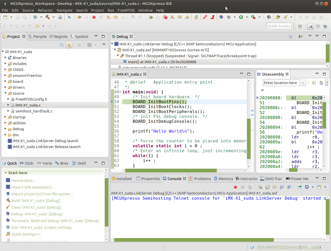
Task: Click the Open Perspective icon
Action: (x=300, y=26)
